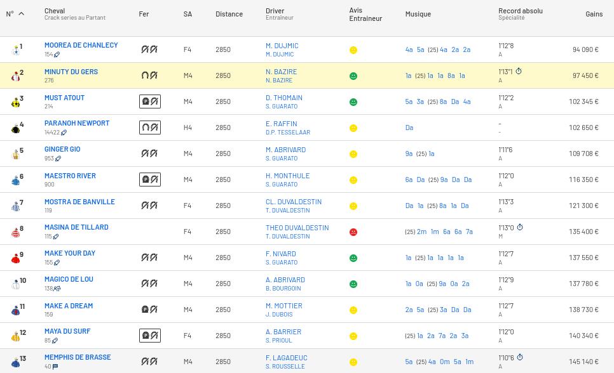
Task: Click green smiley in Minuty du Gers row
Action: coord(353,76)
